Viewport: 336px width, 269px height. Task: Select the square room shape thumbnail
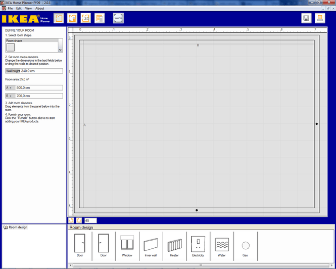pyautogui.click(x=11, y=47)
